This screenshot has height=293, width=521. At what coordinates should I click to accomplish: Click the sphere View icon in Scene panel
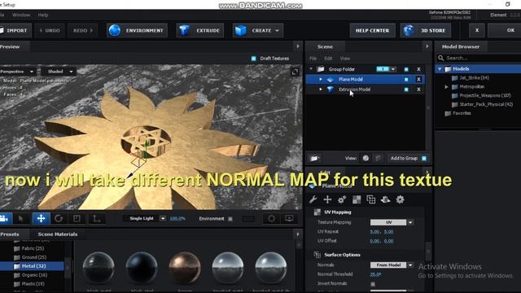pyautogui.click(x=366, y=158)
